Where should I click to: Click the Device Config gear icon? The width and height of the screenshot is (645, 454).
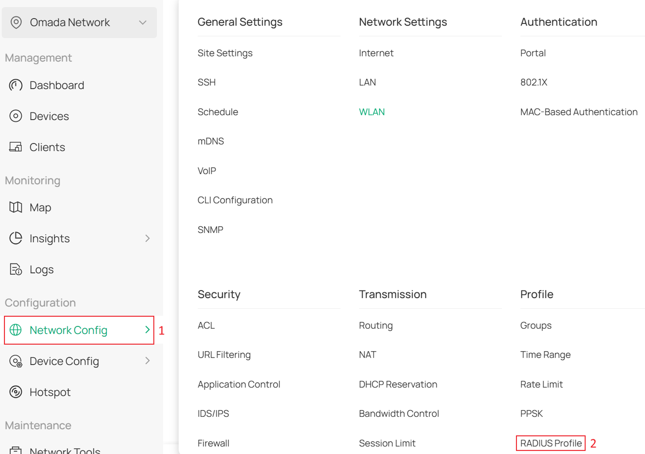coord(16,361)
